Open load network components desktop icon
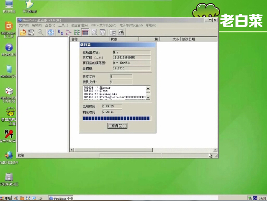Image resolution: width=267 pixels, height=201 pixels. 9,158
